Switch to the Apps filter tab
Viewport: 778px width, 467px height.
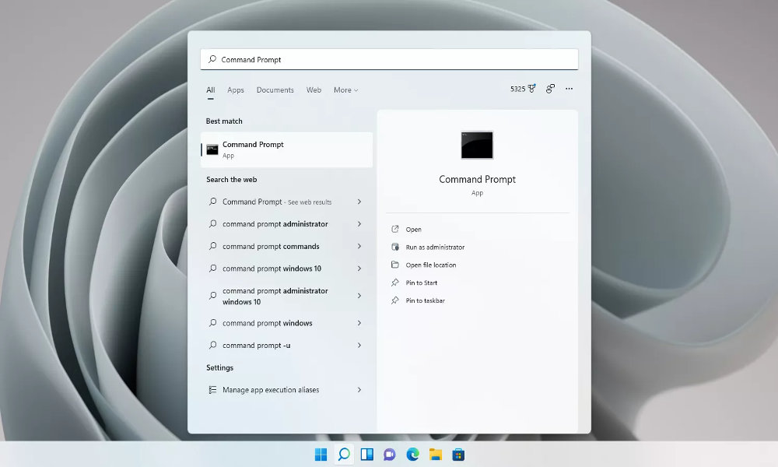(x=235, y=90)
